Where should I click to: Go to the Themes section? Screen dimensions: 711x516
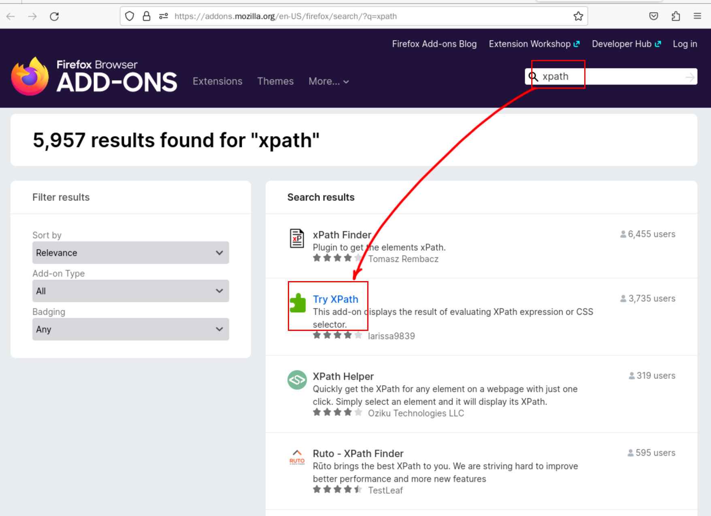[x=275, y=81]
